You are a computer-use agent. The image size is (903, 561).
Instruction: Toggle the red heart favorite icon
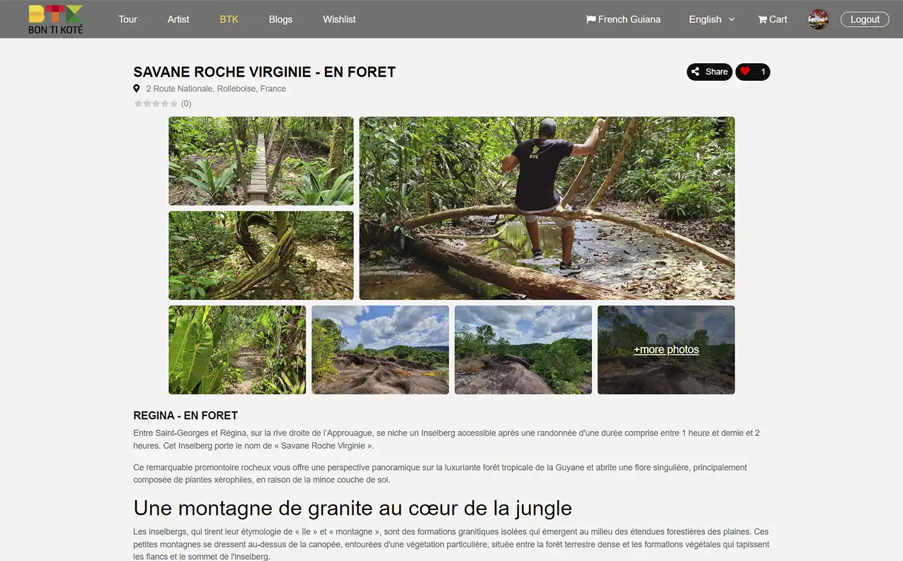745,72
